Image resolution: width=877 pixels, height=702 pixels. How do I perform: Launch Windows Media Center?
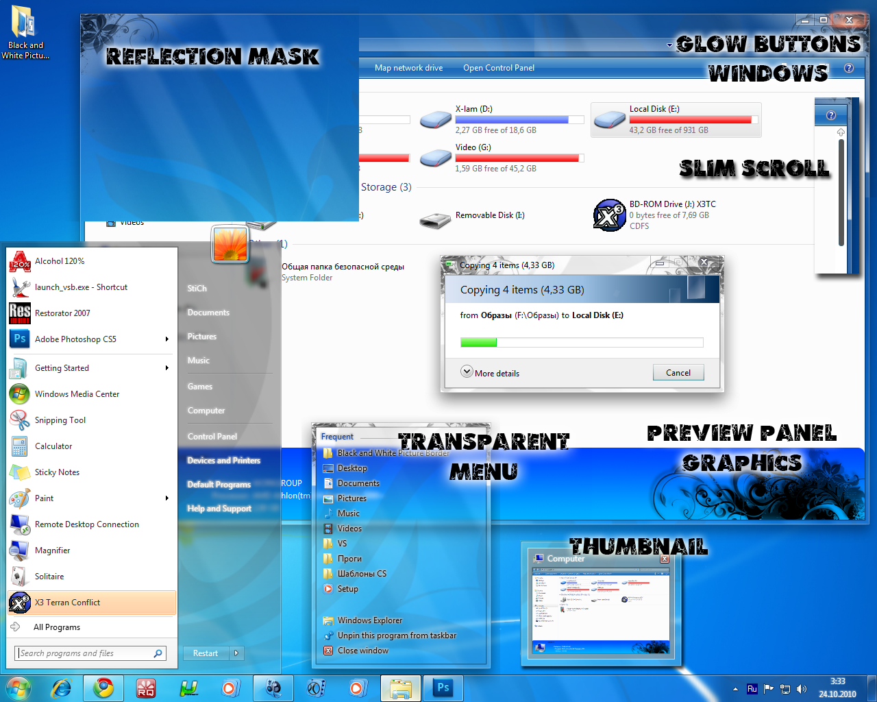pyautogui.click(x=92, y=394)
